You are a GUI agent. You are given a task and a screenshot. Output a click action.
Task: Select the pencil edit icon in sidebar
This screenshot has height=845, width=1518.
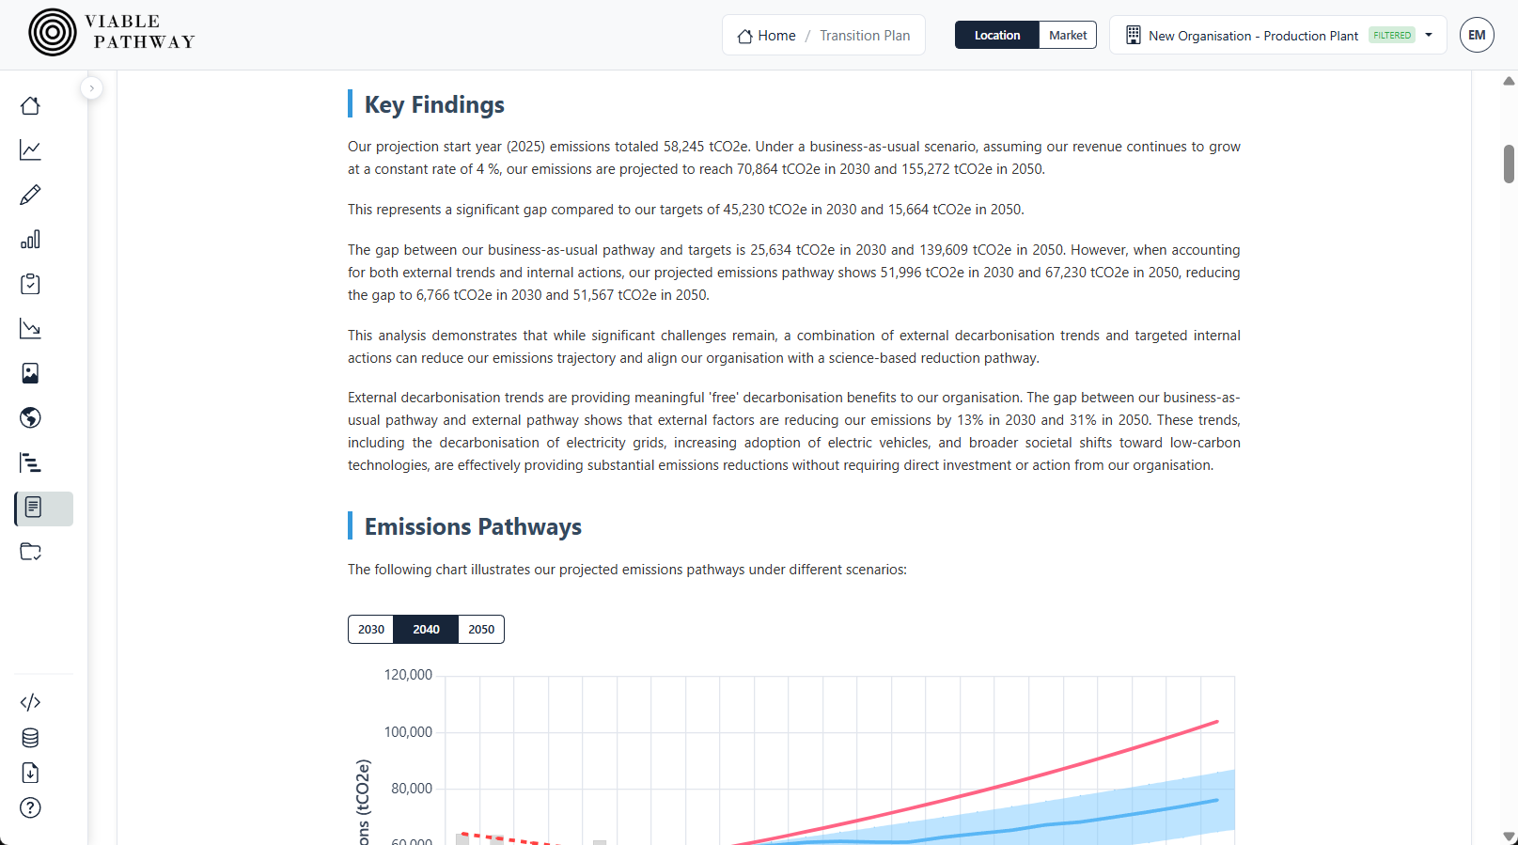tap(30, 195)
